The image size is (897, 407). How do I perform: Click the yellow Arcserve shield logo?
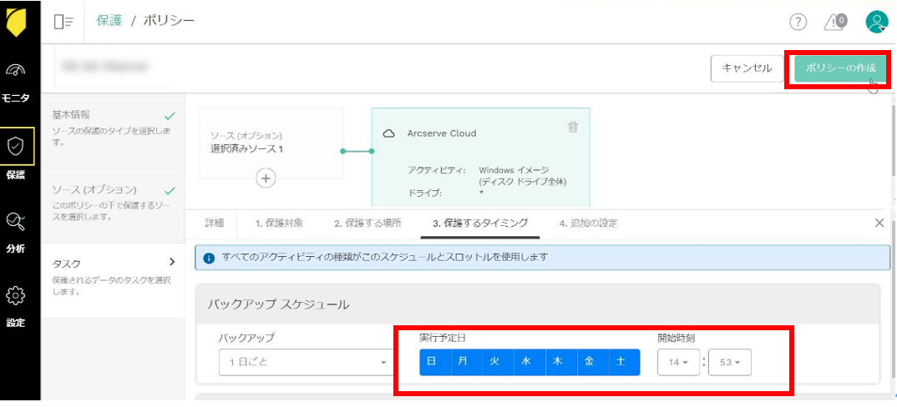(18, 21)
